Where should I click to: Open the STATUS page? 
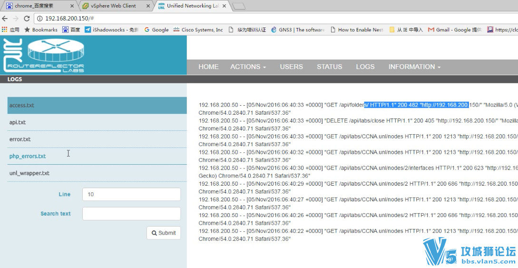[329, 67]
